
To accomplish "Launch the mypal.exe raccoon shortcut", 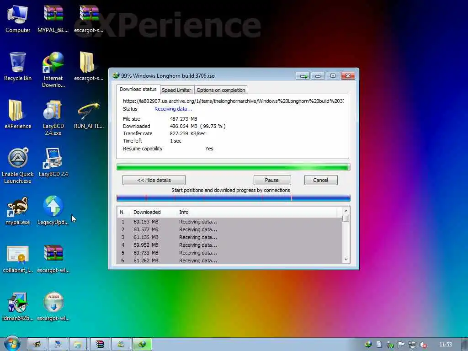I will pos(18,210).
